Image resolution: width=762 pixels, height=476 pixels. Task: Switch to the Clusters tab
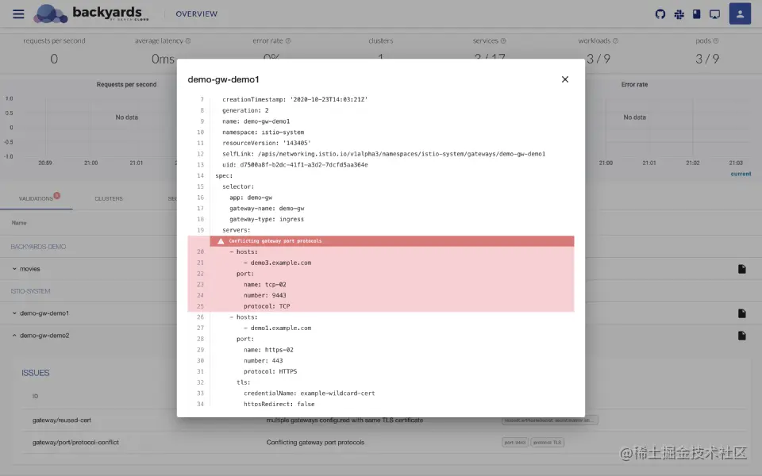click(109, 198)
